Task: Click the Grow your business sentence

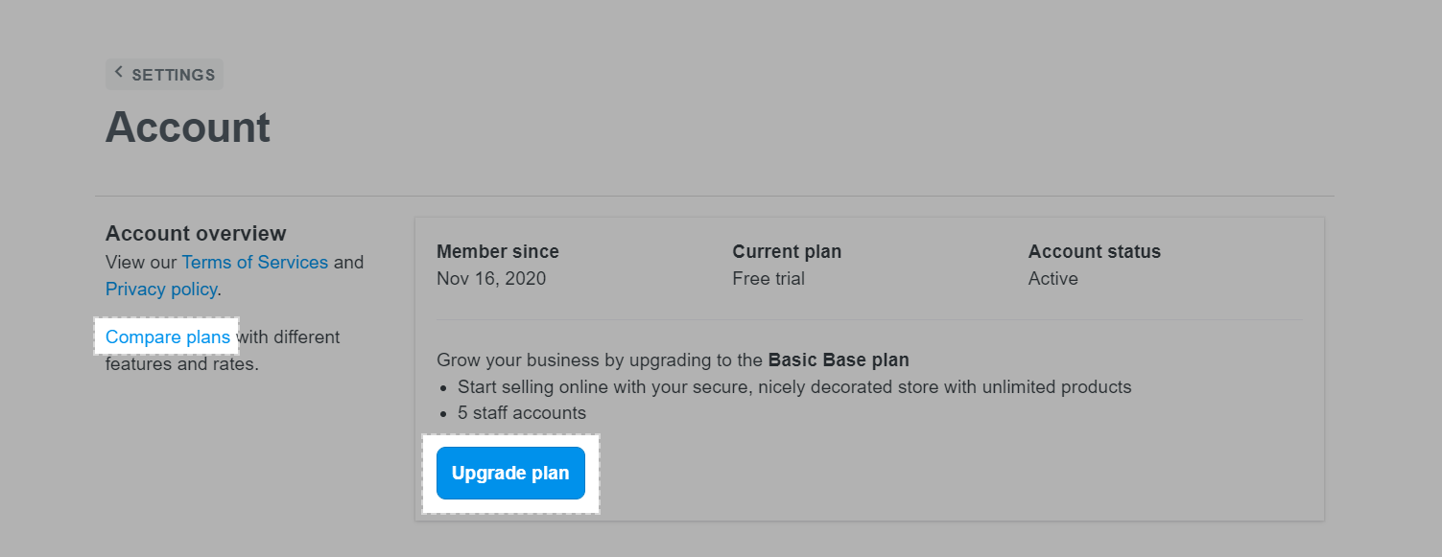Action: pyautogui.click(x=601, y=360)
